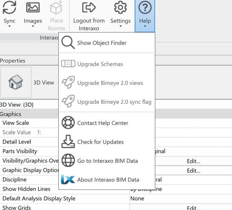Expand the Images dropdown arrow
Viewport: 232px width, 210px height.
click(33, 26)
